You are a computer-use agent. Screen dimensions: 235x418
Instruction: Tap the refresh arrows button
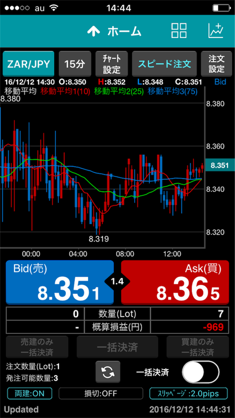[x=108, y=372]
